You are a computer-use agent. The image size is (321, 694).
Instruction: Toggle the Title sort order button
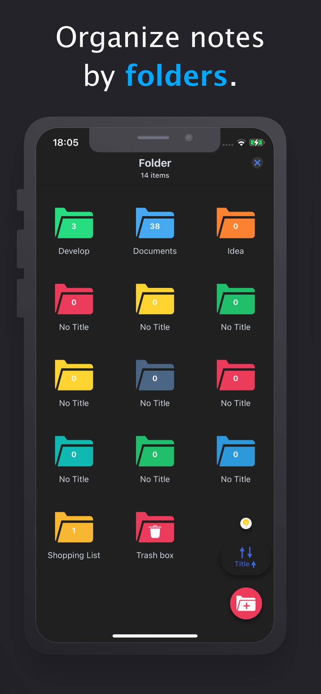246,557
